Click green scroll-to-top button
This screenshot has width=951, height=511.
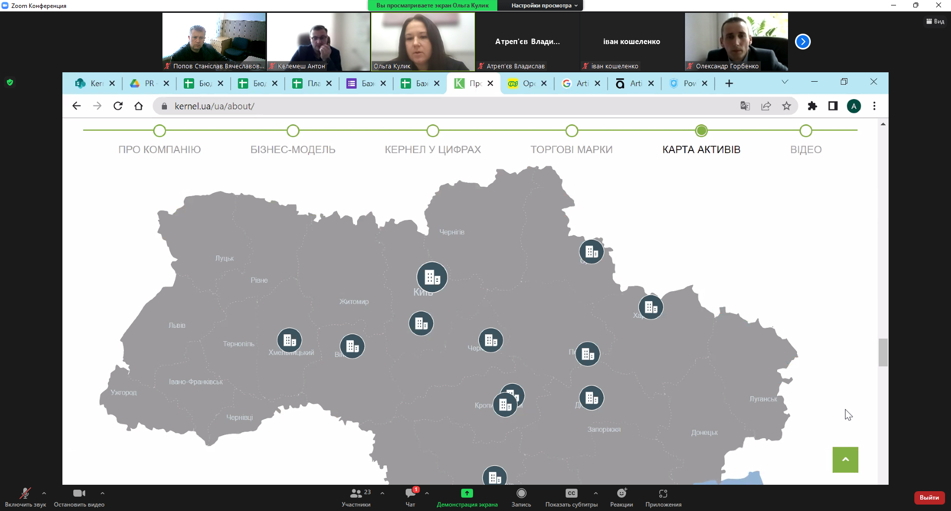(845, 460)
